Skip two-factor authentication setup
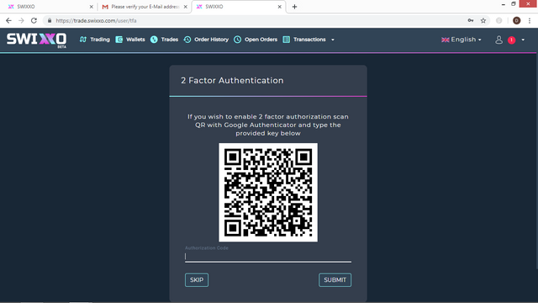The image size is (538, 303). [197, 280]
